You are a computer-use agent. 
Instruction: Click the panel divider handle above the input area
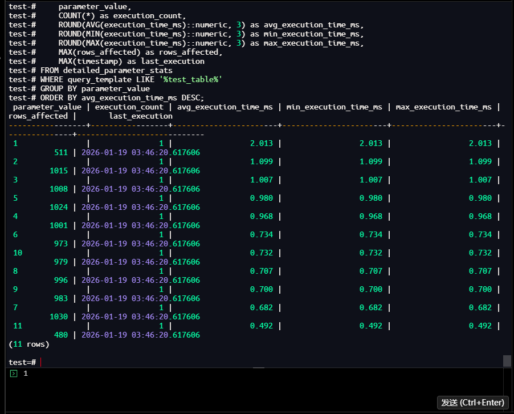click(x=259, y=368)
